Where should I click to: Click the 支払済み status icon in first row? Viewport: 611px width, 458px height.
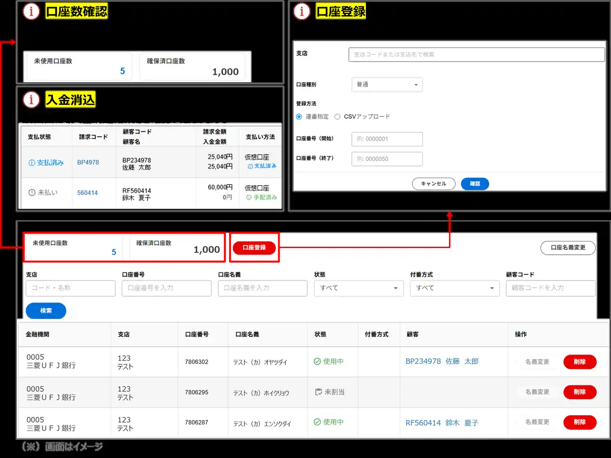click(32, 163)
